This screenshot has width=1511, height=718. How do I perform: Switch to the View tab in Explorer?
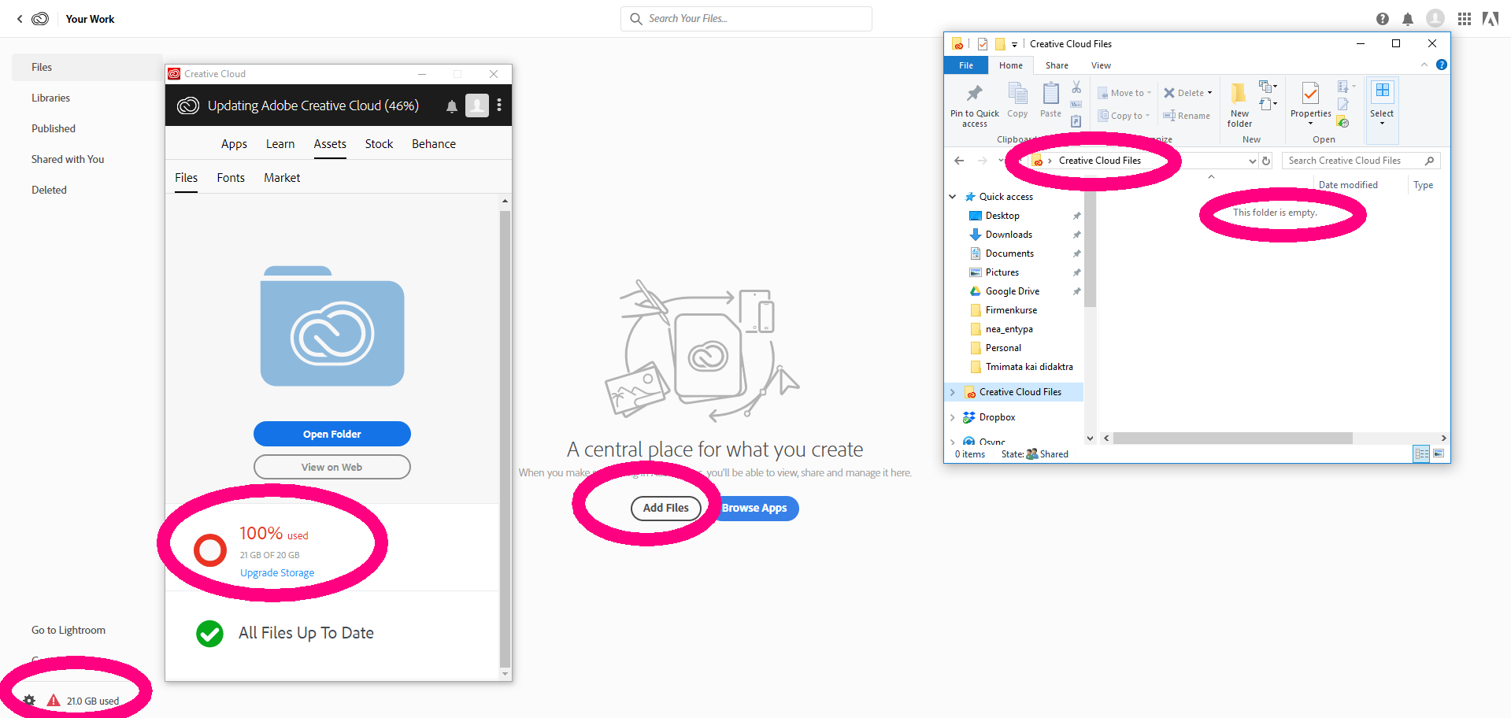click(1101, 65)
